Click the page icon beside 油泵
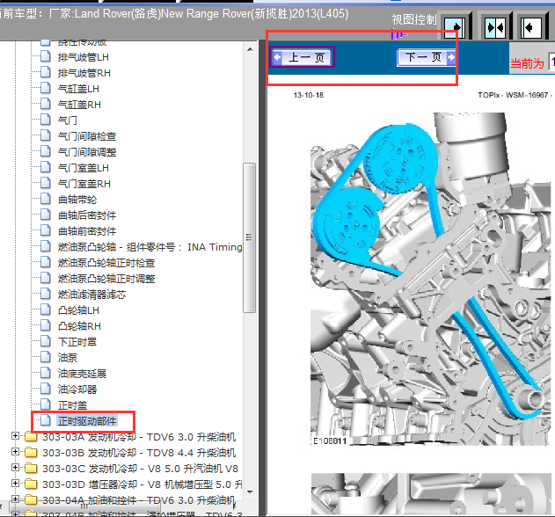The width and height of the screenshot is (555, 517). tap(46, 357)
